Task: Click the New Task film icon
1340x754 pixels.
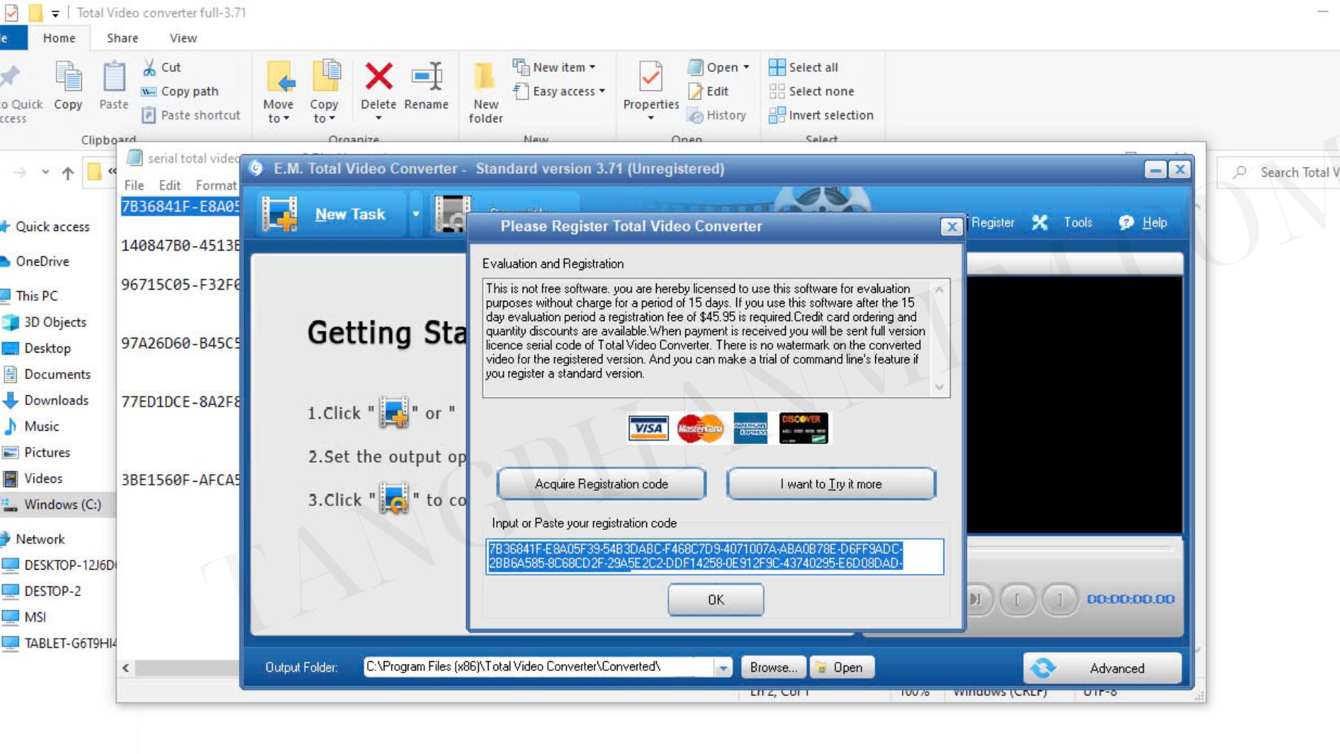Action: pos(279,214)
